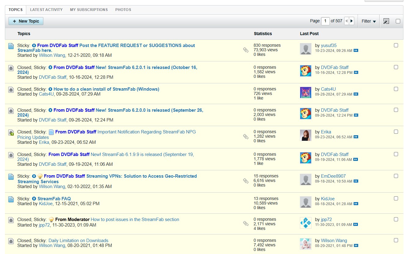Click yusuf35's gray avatar
This screenshot has width=404, height=254.
pos(306,49)
